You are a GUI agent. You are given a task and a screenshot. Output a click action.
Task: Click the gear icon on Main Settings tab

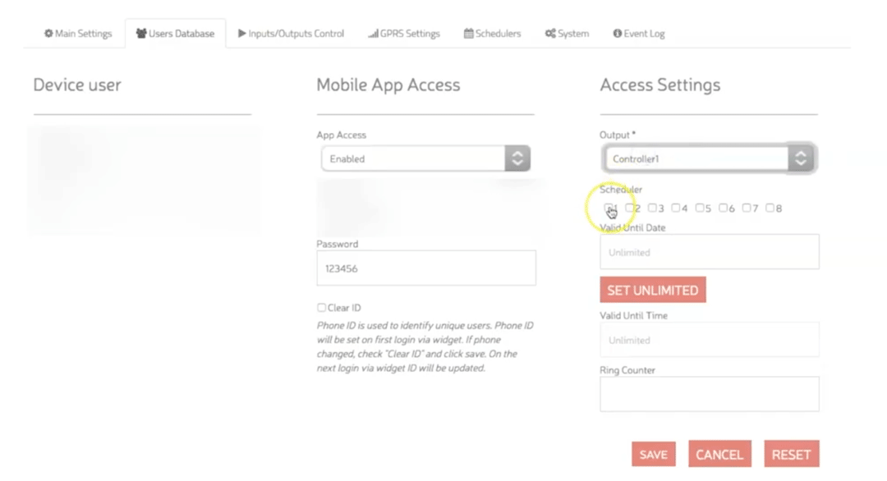point(48,34)
